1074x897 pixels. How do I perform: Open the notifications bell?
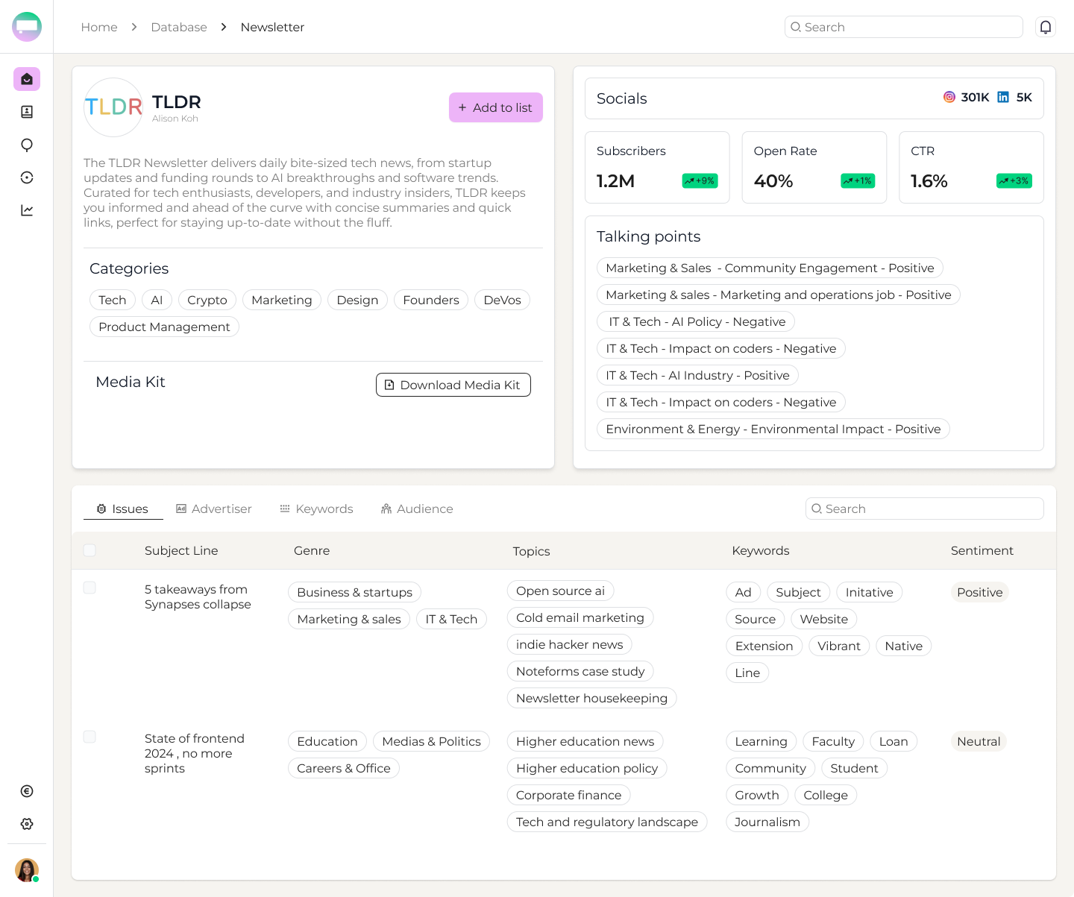pyautogui.click(x=1046, y=27)
